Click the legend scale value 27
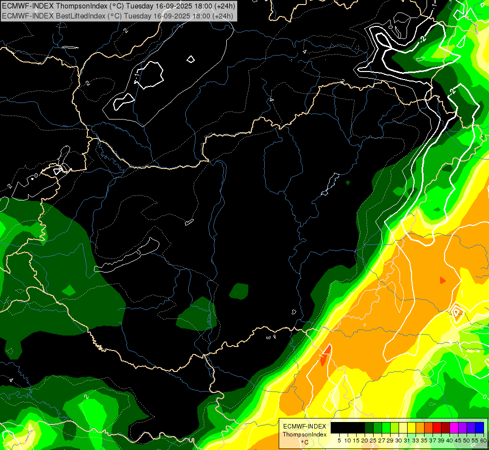 [382, 440]
